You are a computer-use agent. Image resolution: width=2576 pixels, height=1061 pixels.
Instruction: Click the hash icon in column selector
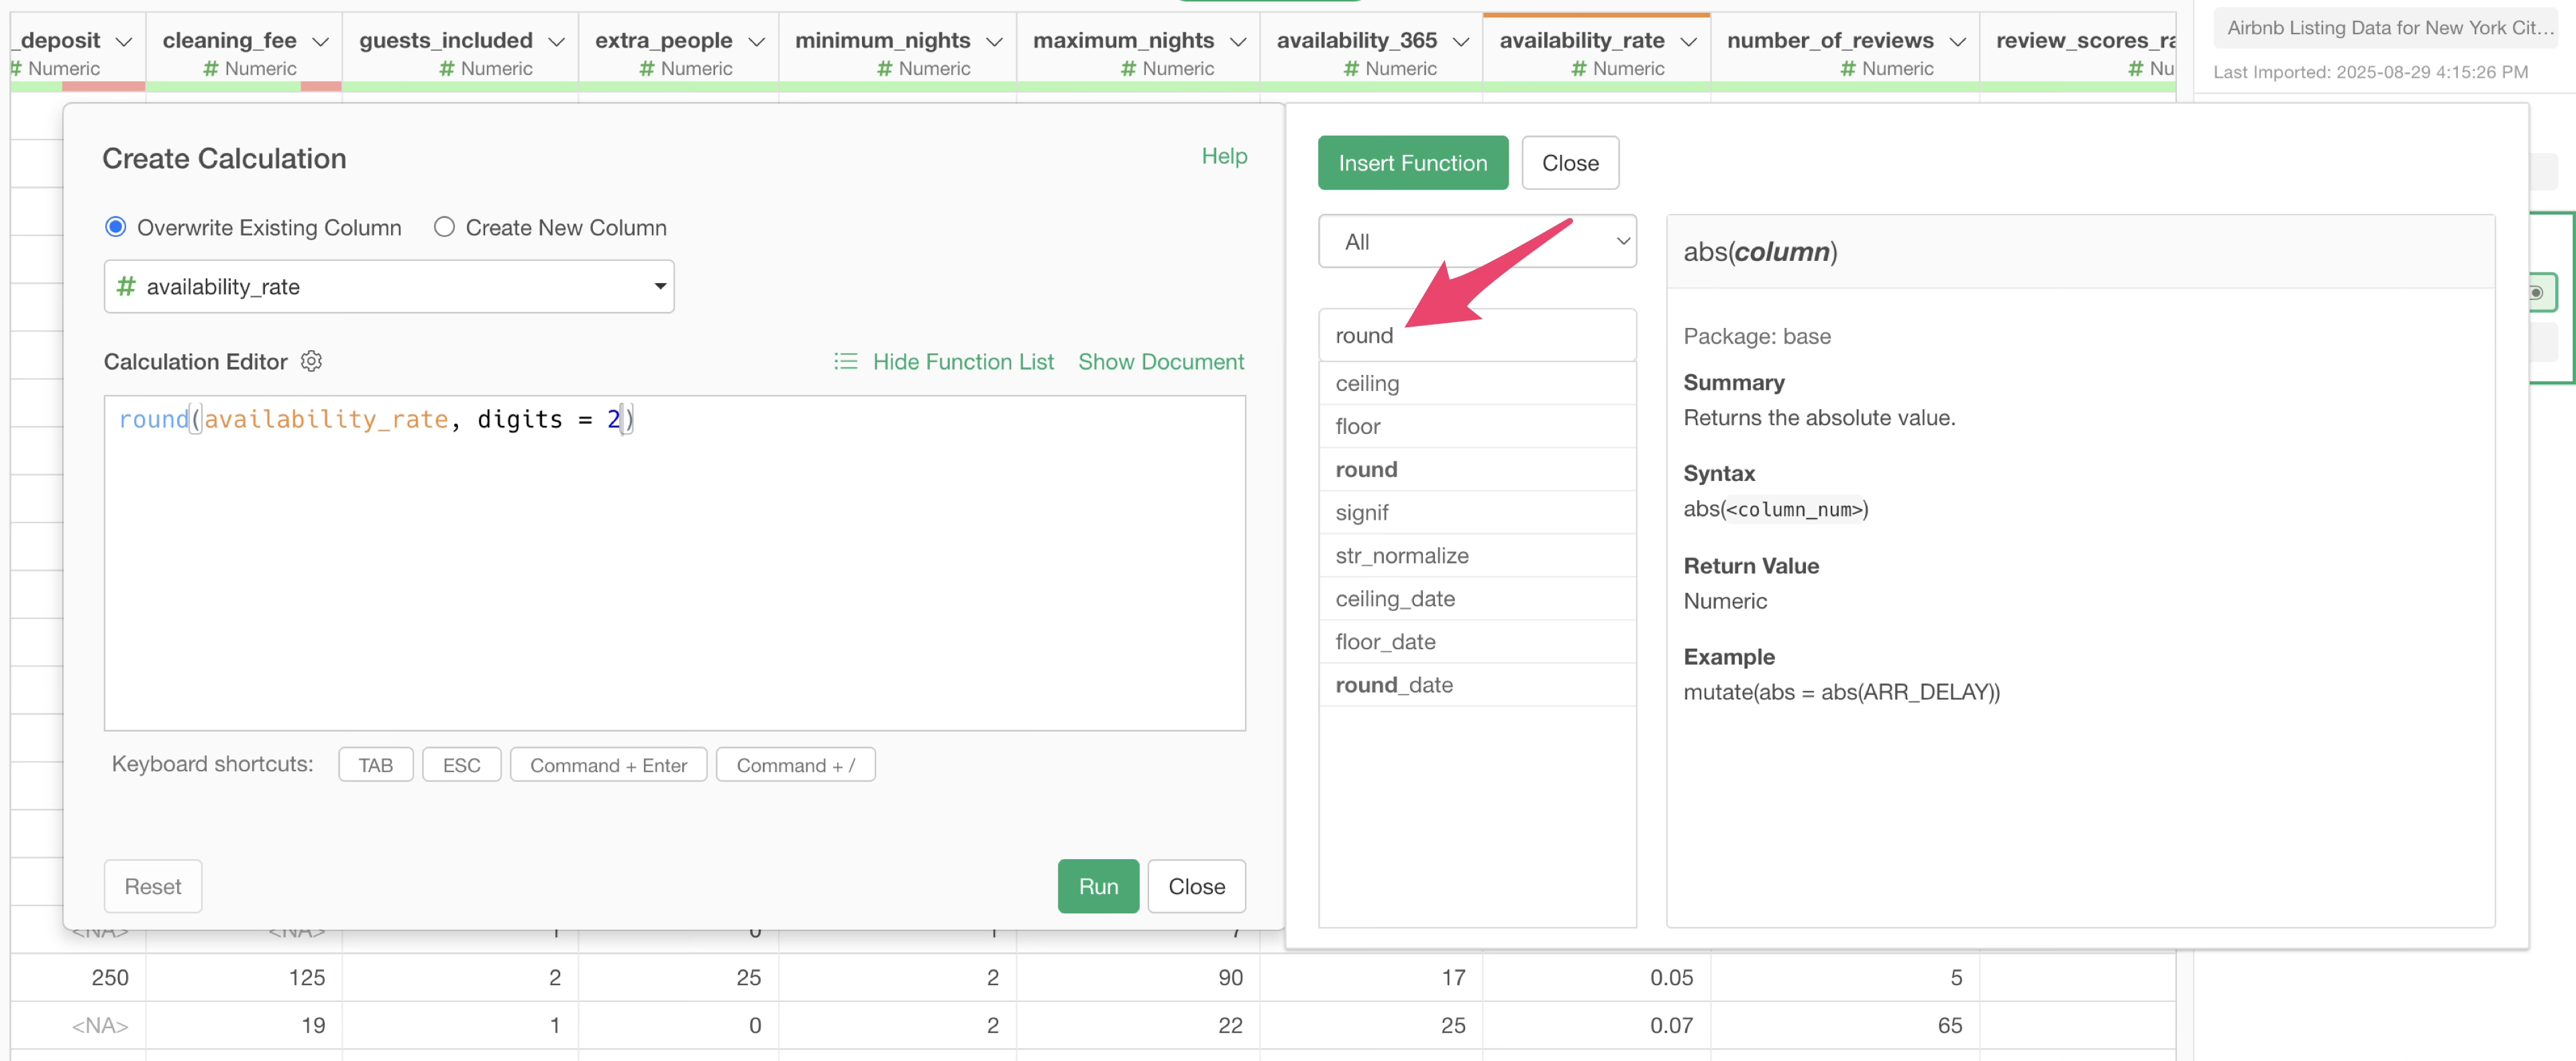[x=126, y=286]
